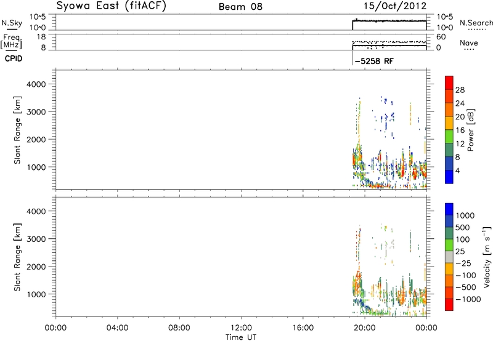The width and height of the screenshot is (493, 341).
Task: Click the blue top segment of Velocity colorbar
Action: coord(449,209)
